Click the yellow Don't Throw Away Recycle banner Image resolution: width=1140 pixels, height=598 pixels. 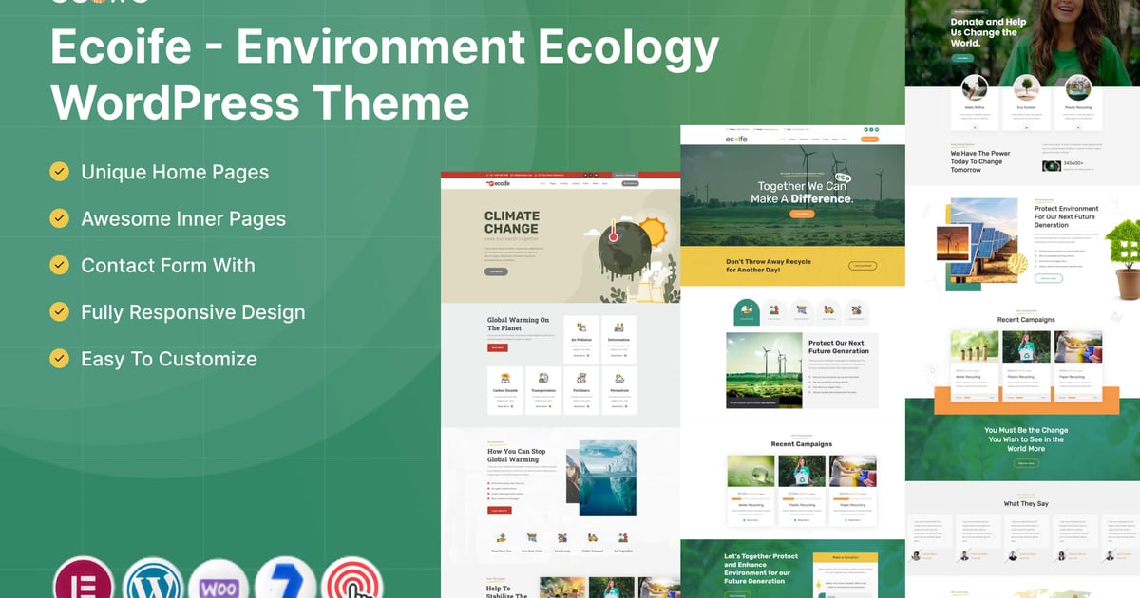[792, 266]
